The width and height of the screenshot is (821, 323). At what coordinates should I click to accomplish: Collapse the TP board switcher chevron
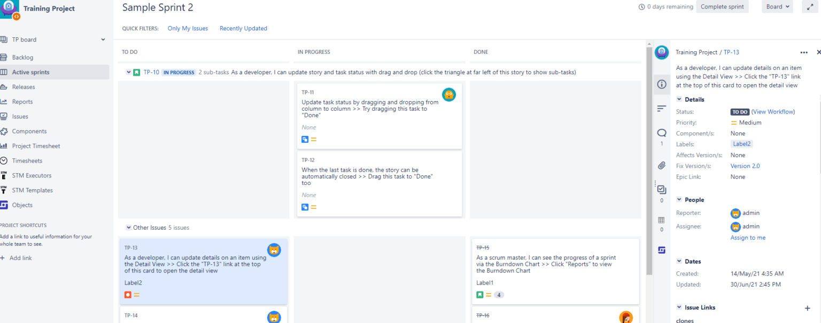[x=102, y=39]
